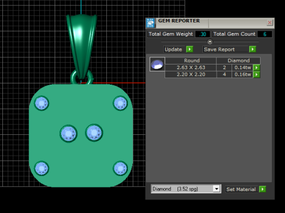Select the center-left large gem

[68, 134]
